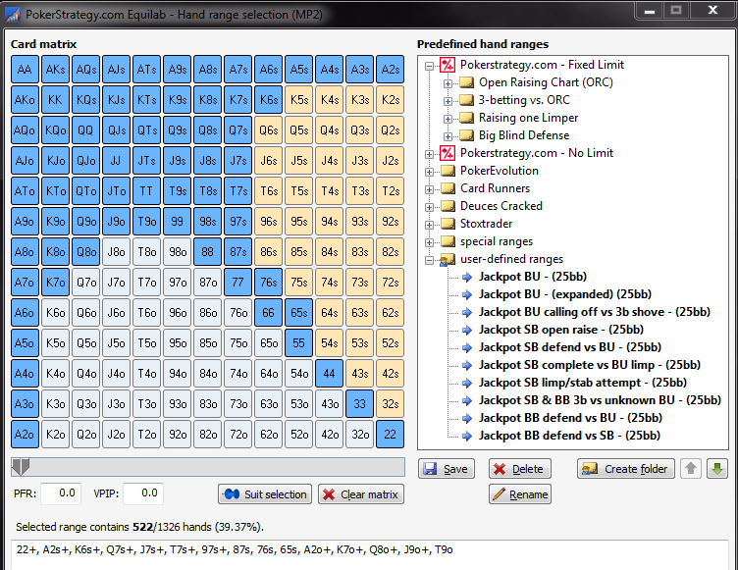Image resolution: width=738 pixels, height=570 pixels.
Task: Click arrow icon beside Jackpot BB defend vs SB
Action: (x=467, y=436)
